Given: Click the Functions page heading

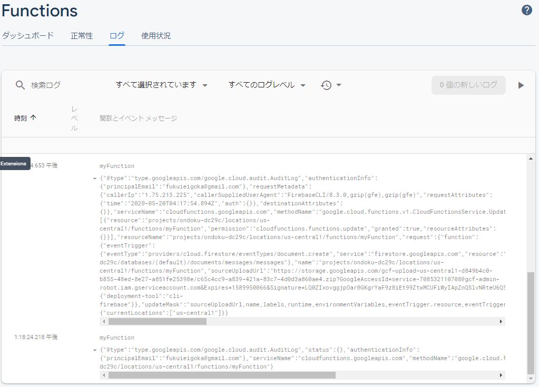Looking at the screenshot, I should [x=40, y=11].
